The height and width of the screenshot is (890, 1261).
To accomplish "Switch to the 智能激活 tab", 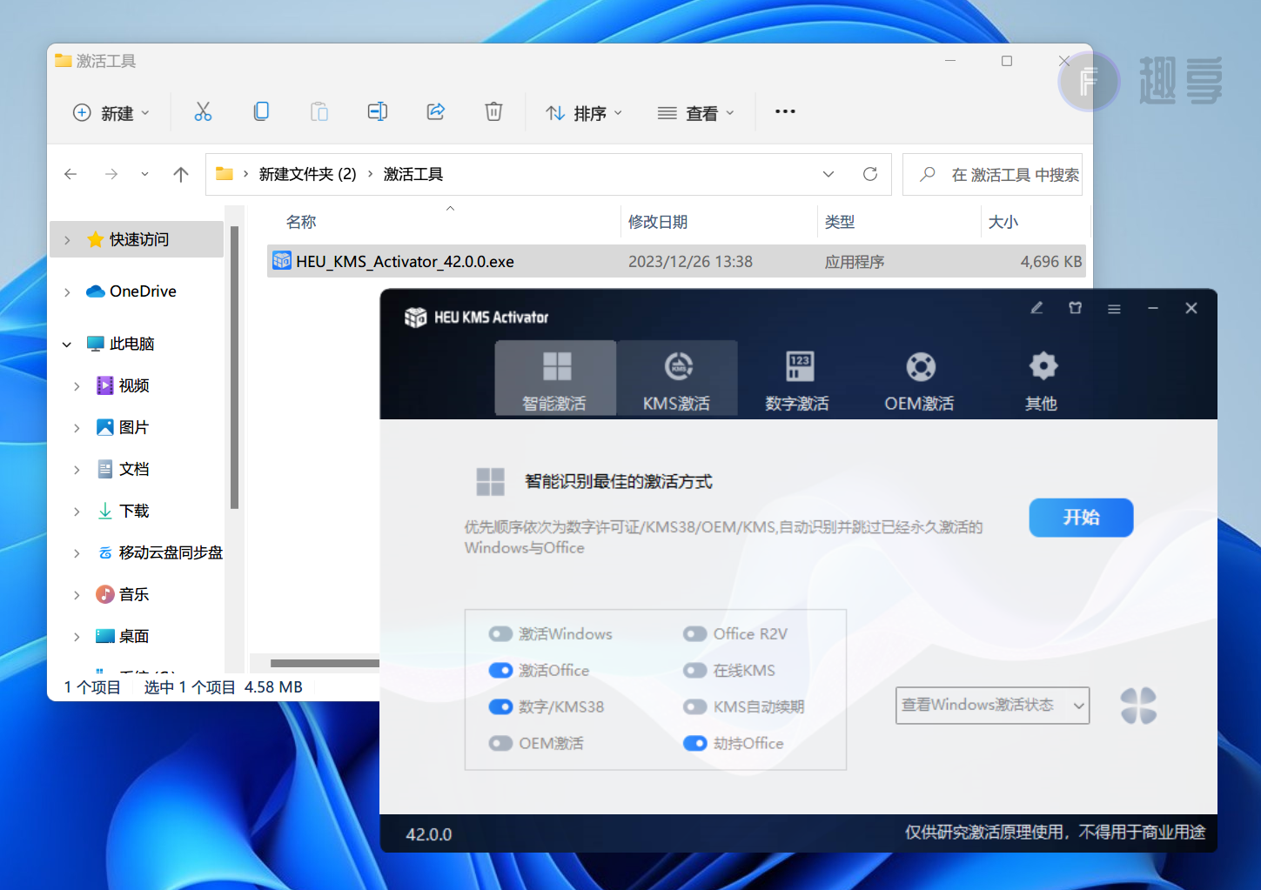I will (555, 378).
